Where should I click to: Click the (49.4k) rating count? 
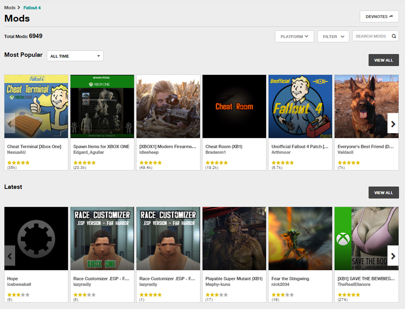pyautogui.click(x=146, y=168)
